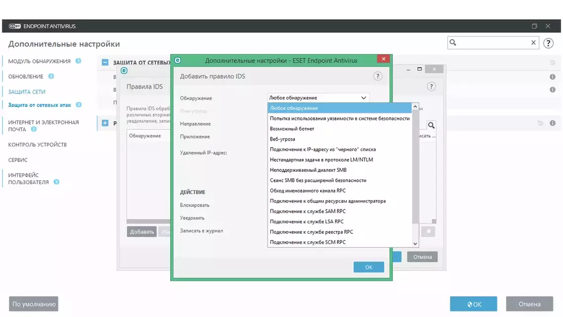Confirm IDS rule with OK button
The image size is (563, 317).
(x=369, y=267)
